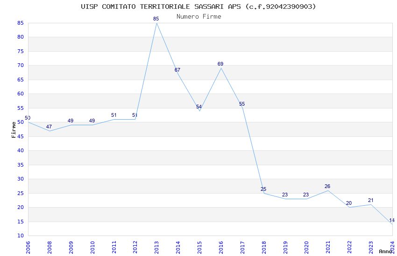Image resolution: width=397 pixels, height=256 pixels.
Task: Click the Anno x-axis label
Action: pyautogui.click(x=385, y=251)
